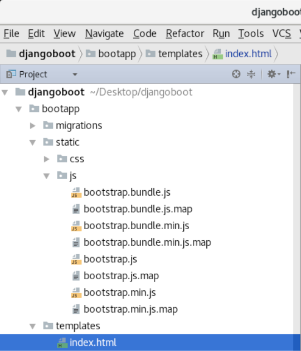Select bootstrap.bundle.min.js file name
Screen dimensions: 301x351
pyautogui.click(x=137, y=226)
